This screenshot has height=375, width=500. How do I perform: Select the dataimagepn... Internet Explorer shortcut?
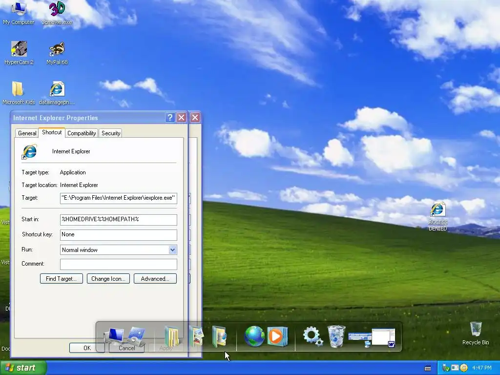(57, 93)
